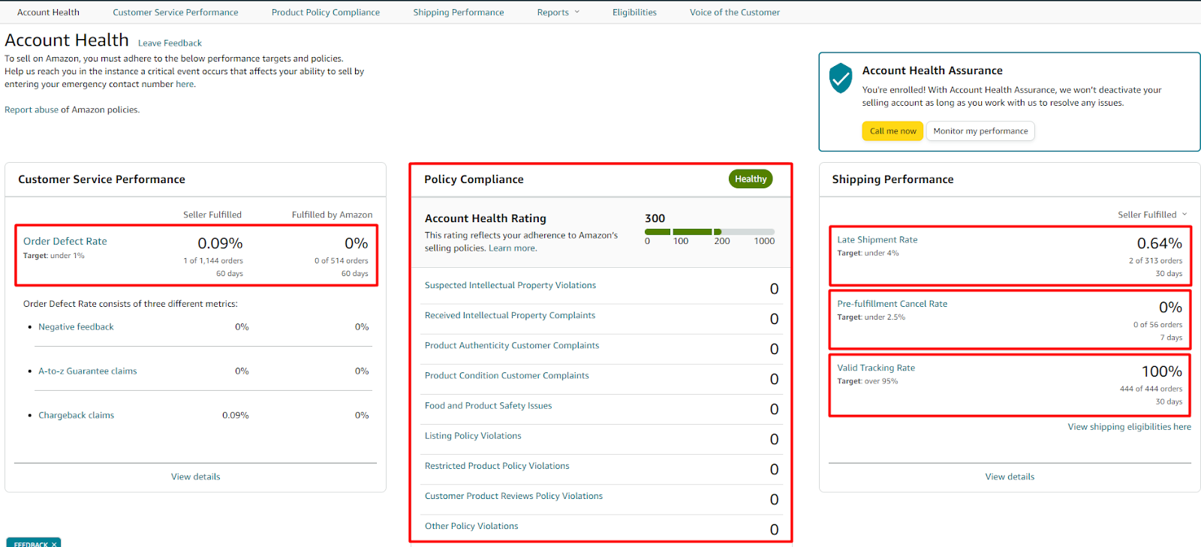Viewport: 1201px width, 547px height.
Task: Click 'here' to enter emergency contact number
Action: (185, 84)
